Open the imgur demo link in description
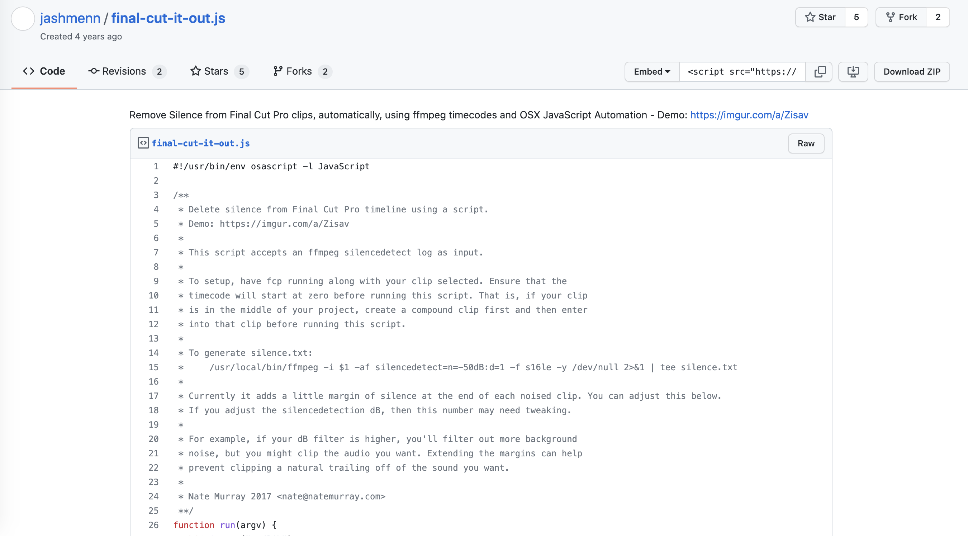The image size is (968, 536). (749, 115)
